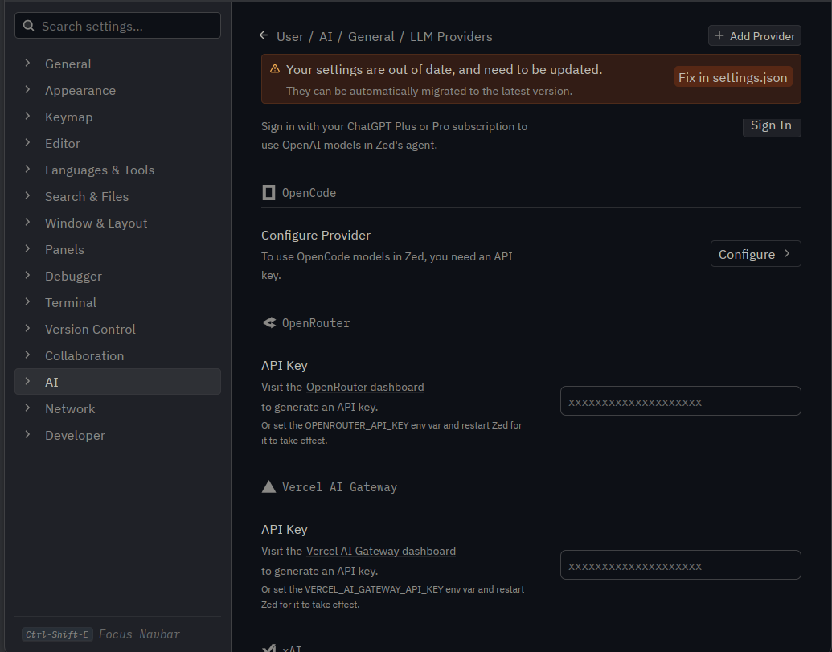Open the Appearance settings category
The height and width of the screenshot is (652, 832).
[x=117, y=90]
